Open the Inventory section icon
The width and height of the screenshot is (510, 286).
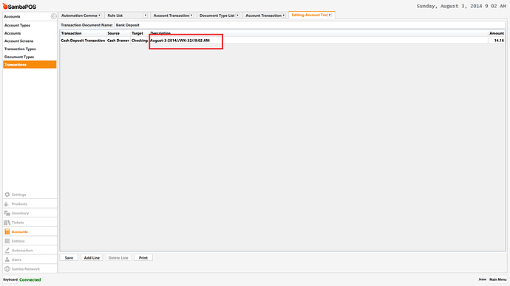[x=7, y=213]
